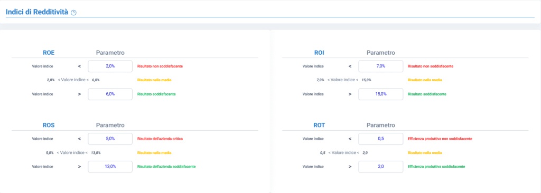Image resolution: width=541 pixels, height=193 pixels.
Task: Click the ROI range text '7,0% < Valore indice < 15,0%'
Action: point(344,80)
